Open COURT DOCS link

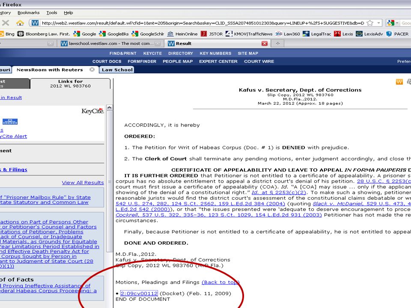point(107,61)
